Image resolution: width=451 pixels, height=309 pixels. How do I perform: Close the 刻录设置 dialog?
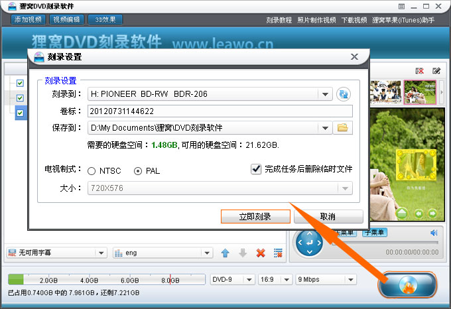coord(354,56)
